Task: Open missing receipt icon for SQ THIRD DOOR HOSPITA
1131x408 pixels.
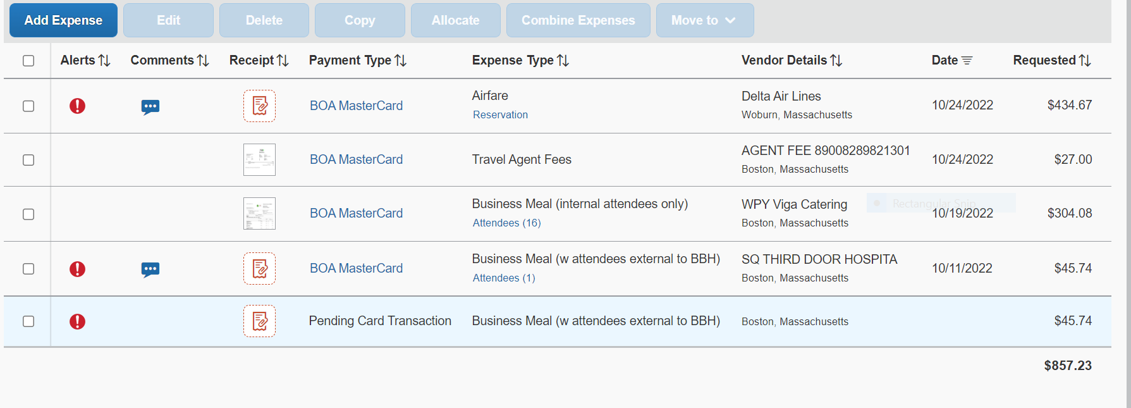Action: (x=259, y=268)
